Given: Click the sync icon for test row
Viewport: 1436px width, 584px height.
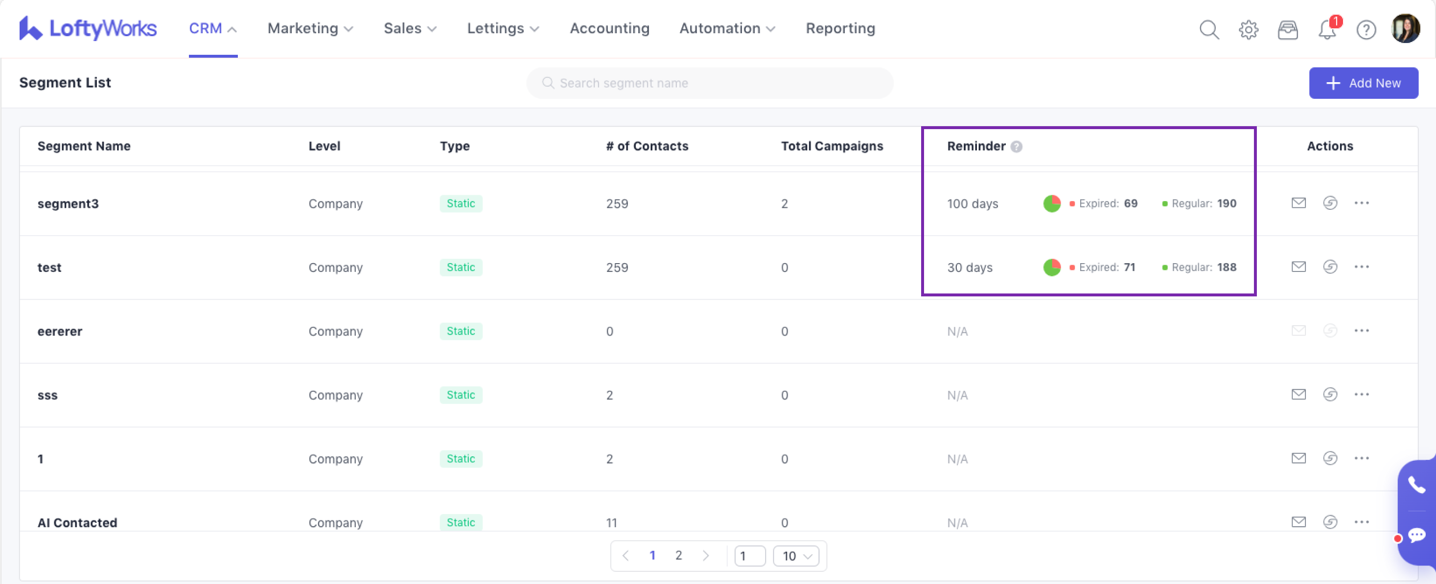Looking at the screenshot, I should tap(1330, 267).
